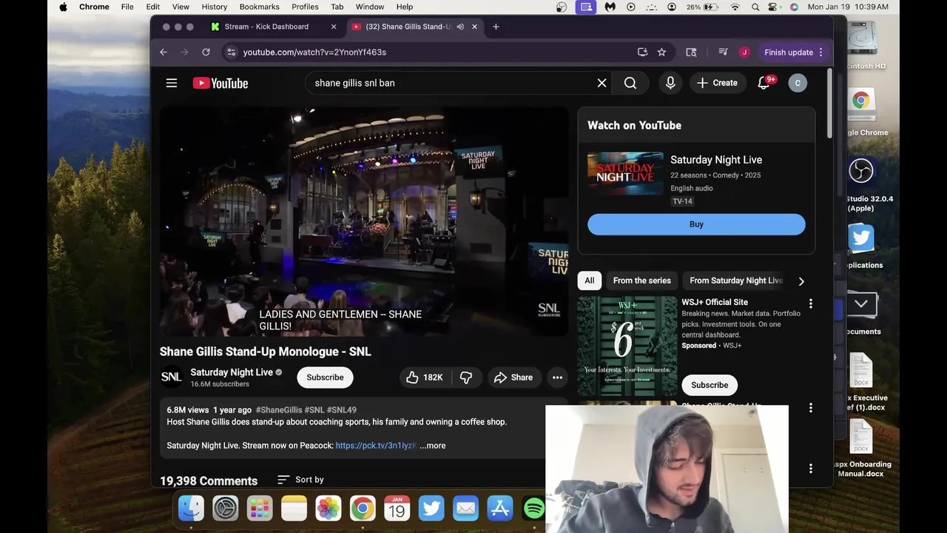Viewport: 947px width, 533px height.
Task: Click the Finish update button
Action: click(789, 52)
